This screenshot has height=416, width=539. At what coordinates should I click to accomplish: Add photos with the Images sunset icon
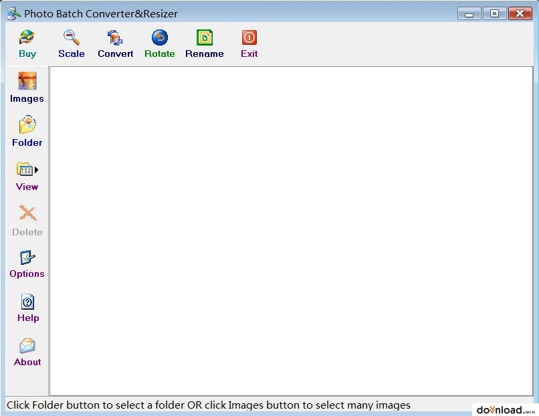pos(27,81)
